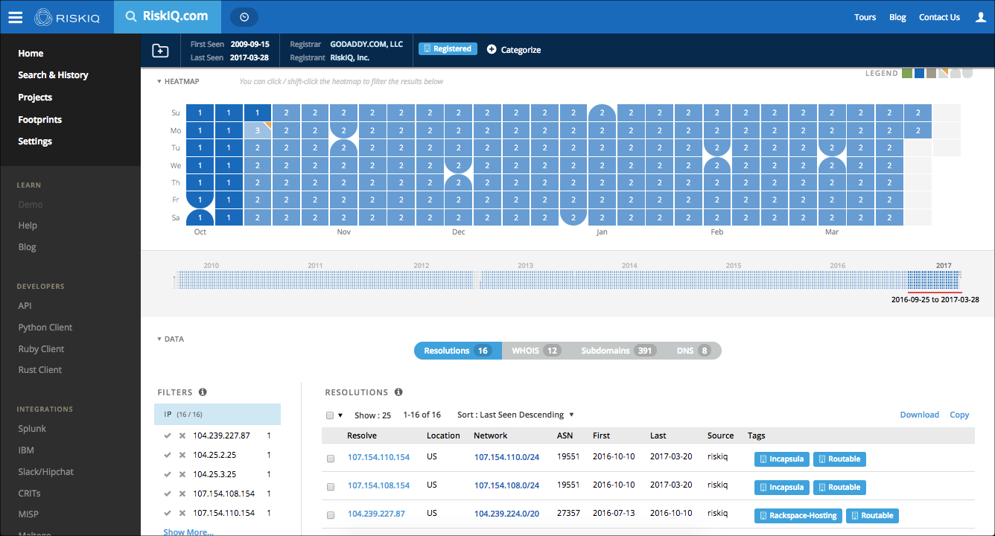Viewport: 995px width, 536px height.
Task: Open Home in the sidebar
Action: (x=31, y=54)
